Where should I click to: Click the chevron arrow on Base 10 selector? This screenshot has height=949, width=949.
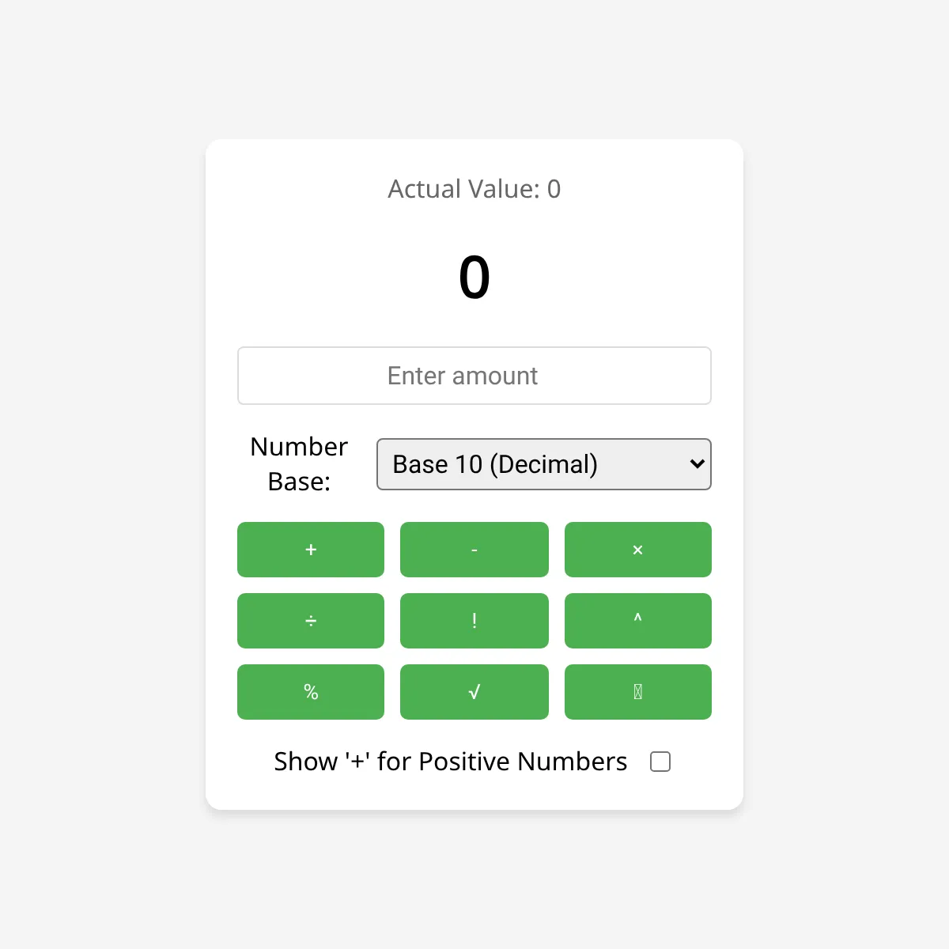tap(697, 464)
